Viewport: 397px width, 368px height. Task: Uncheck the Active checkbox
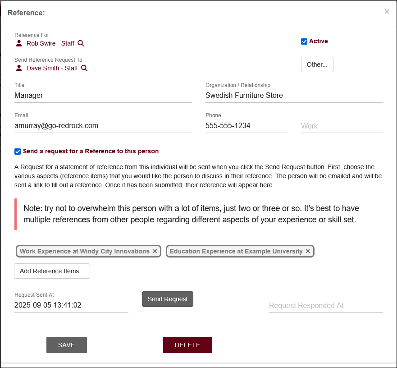[304, 41]
